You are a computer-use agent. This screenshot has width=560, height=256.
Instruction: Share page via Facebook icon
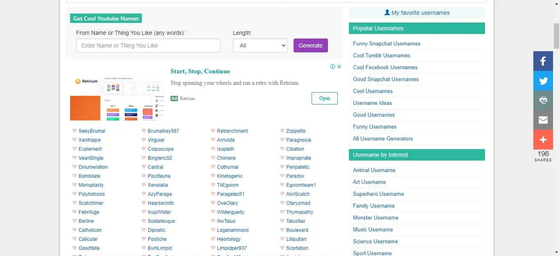pyautogui.click(x=543, y=61)
